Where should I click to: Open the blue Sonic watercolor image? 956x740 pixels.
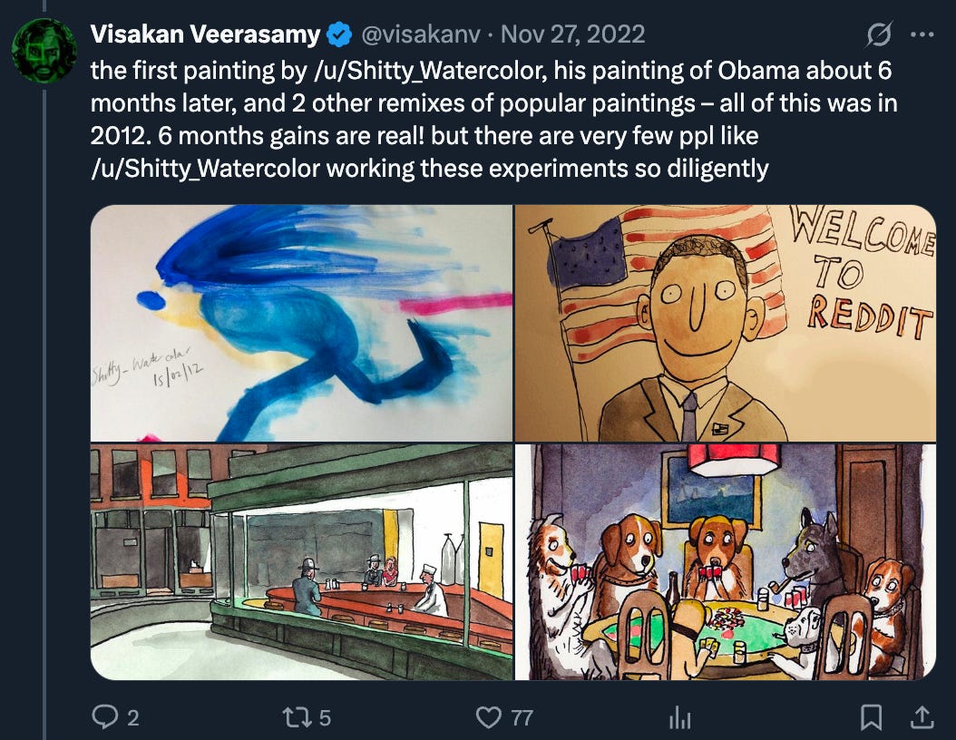tap(301, 323)
